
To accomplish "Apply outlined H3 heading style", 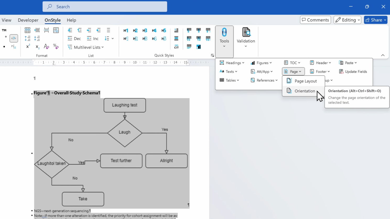I will (145, 39).
